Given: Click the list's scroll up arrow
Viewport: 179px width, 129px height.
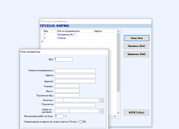Looking at the screenshot, I should pos(118,31).
